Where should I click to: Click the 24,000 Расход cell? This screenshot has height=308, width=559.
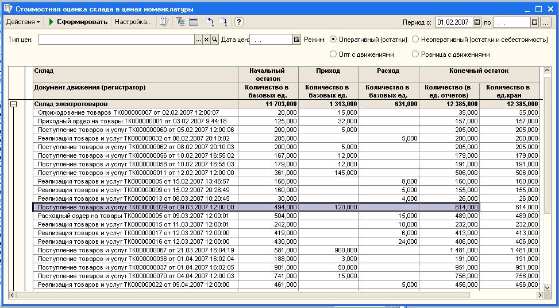pos(388,242)
